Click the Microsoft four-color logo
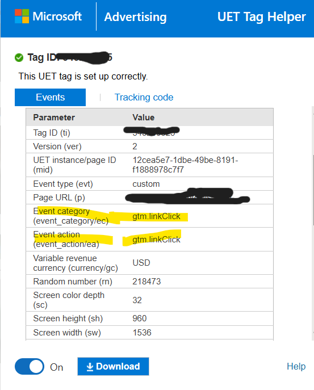The height and width of the screenshot is (390, 314). [x=22, y=16]
